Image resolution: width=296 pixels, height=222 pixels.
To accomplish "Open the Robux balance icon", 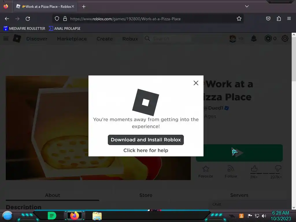I will [268, 38].
